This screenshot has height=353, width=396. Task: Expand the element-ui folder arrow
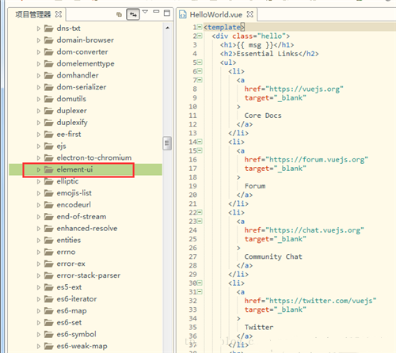(39, 169)
